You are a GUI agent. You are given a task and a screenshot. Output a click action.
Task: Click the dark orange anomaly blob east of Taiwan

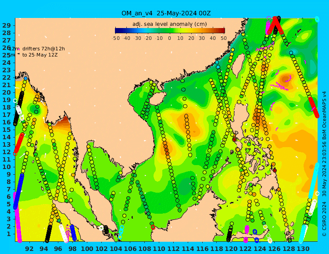pos(286,79)
